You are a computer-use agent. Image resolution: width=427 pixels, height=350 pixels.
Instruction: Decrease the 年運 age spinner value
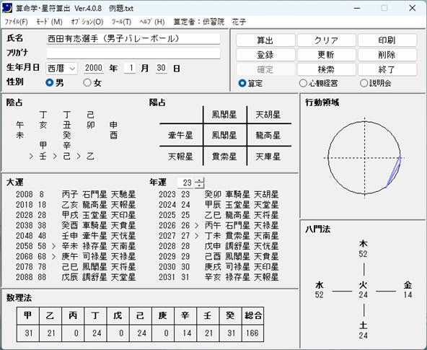click(x=199, y=185)
